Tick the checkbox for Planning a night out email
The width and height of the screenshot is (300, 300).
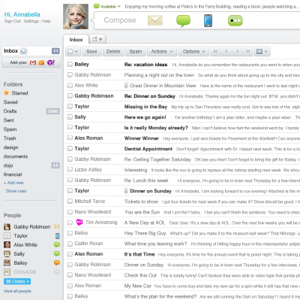(x=70, y=75)
